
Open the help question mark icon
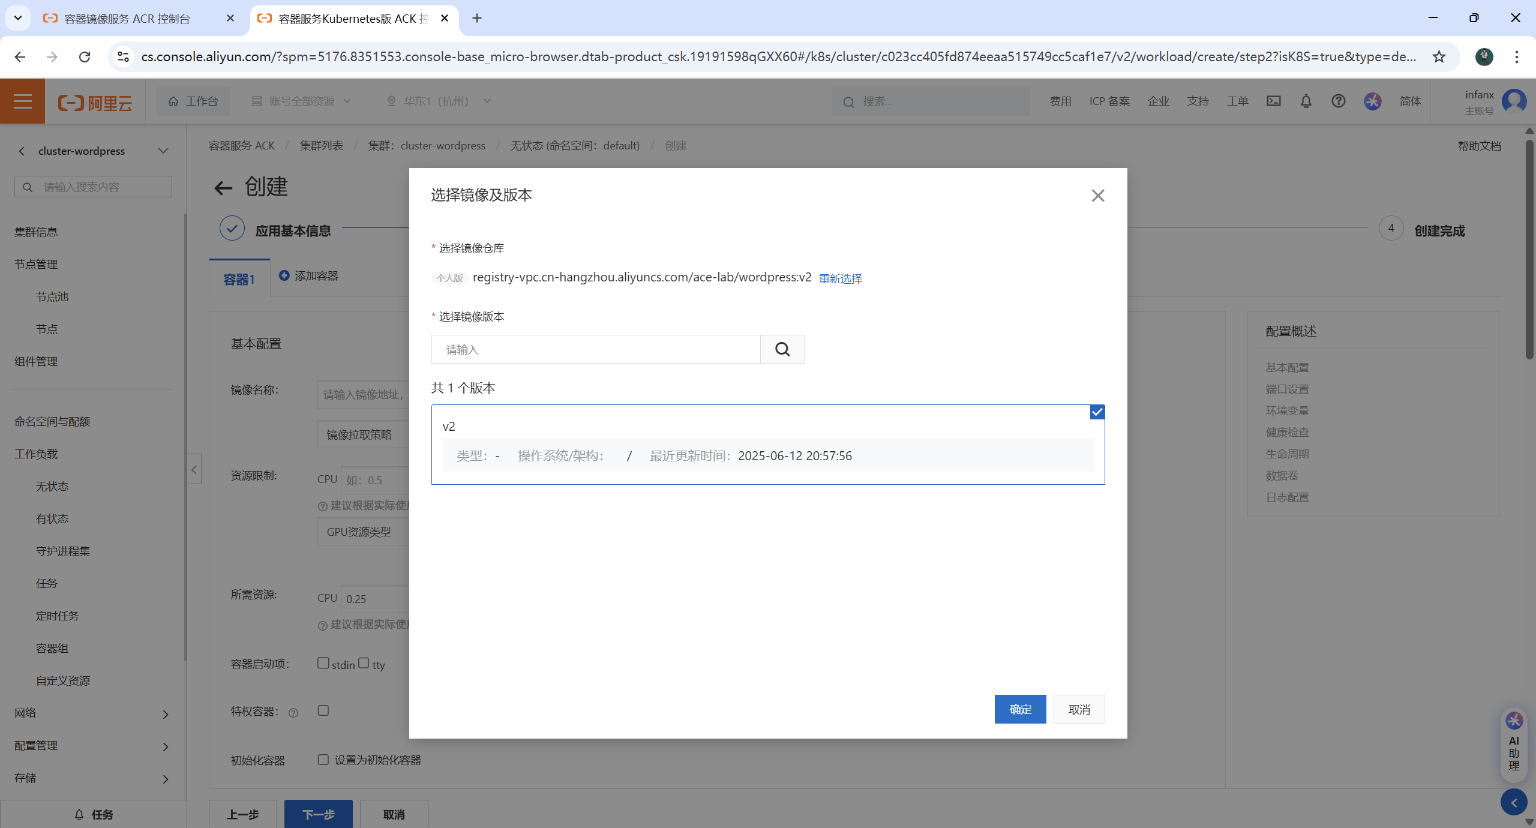pos(1338,101)
